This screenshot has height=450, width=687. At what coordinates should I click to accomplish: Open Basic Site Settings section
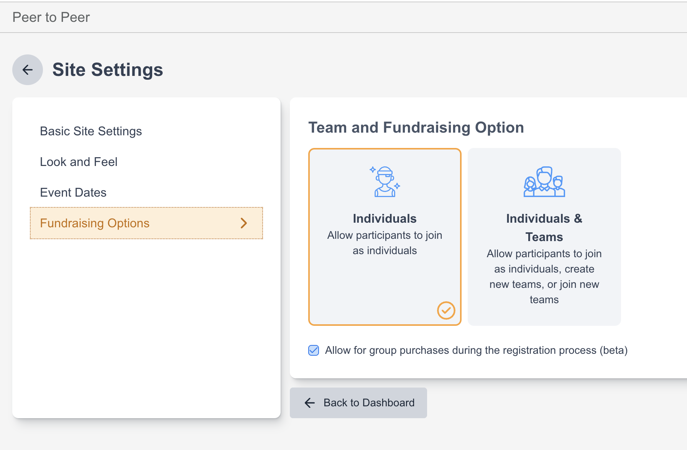(x=91, y=131)
